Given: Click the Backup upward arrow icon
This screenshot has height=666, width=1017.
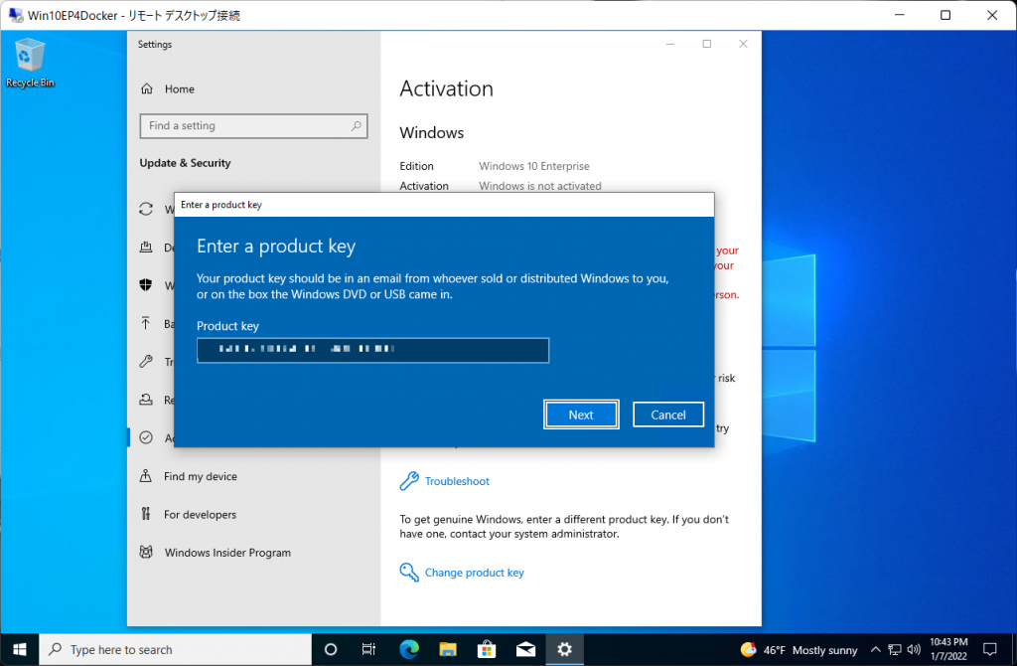Looking at the screenshot, I should pos(146,323).
